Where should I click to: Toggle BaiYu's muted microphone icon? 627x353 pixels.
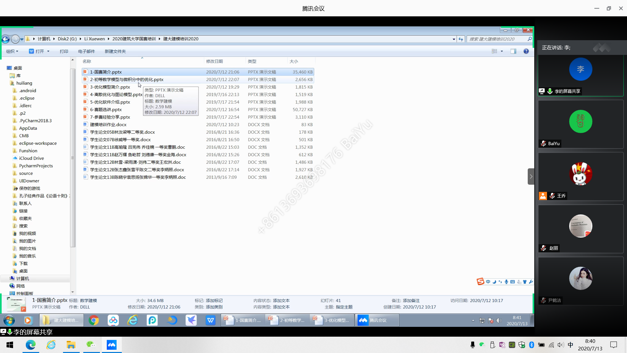pos(543,143)
